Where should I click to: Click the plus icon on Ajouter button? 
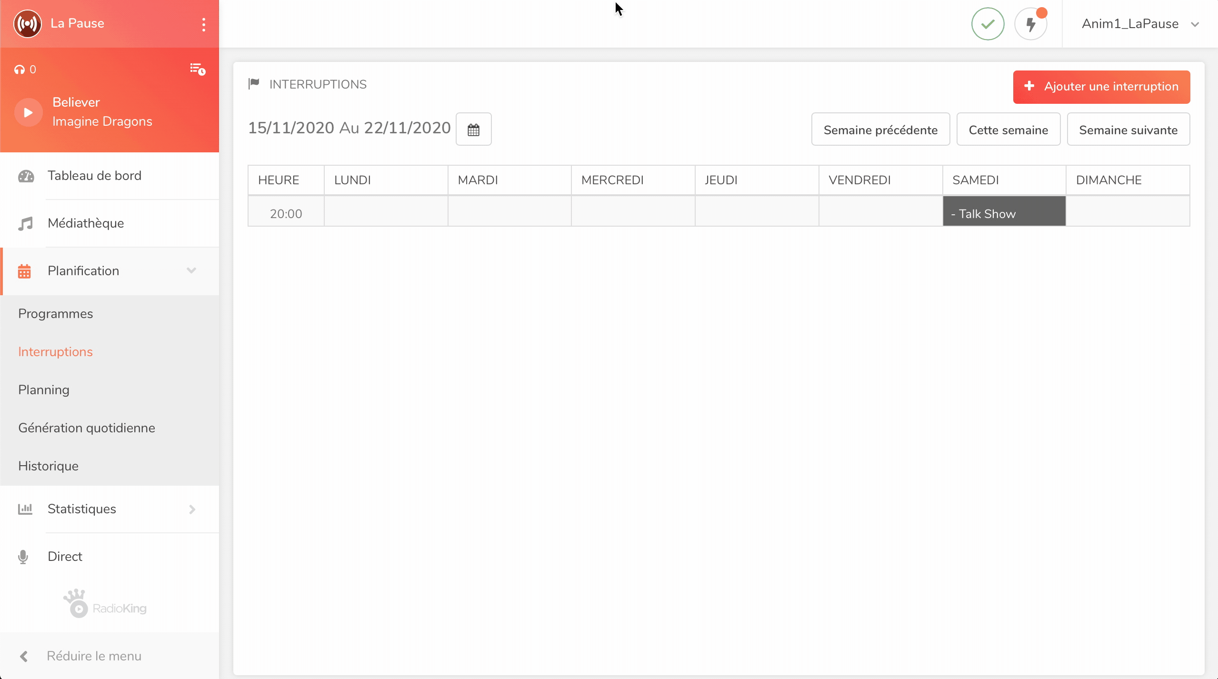(1029, 86)
